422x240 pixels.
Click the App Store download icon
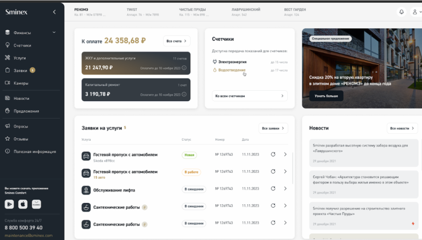[22, 204]
